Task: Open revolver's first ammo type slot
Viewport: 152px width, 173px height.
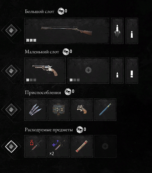Action: pos(117,70)
